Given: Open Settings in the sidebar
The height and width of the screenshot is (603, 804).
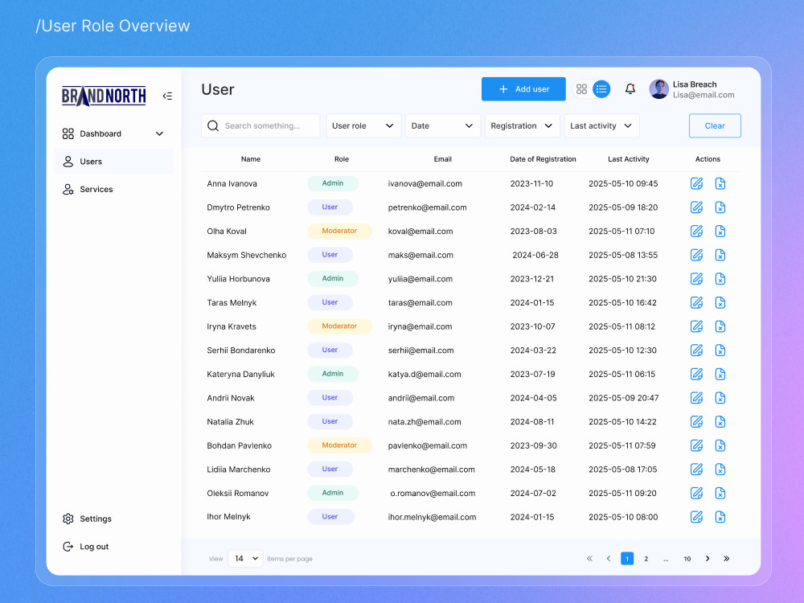Looking at the screenshot, I should click(87, 519).
